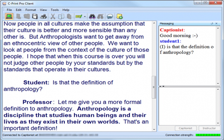Click the transcript vertical scrollbar thumb
This screenshot has width=224, height=140.
coord(154,87)
